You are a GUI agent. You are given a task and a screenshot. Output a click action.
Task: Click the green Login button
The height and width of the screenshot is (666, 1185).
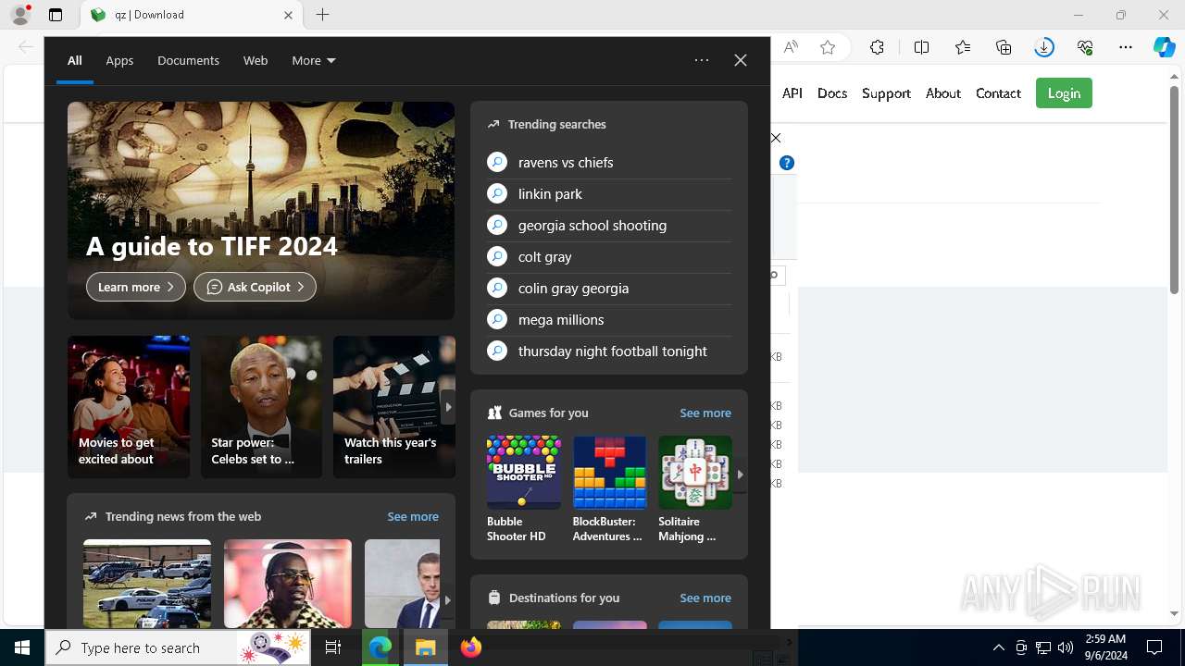(1064, 93)
